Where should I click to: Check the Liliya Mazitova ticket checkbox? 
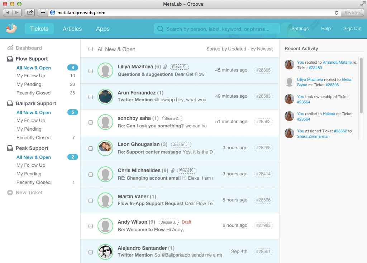coord(91,71)
